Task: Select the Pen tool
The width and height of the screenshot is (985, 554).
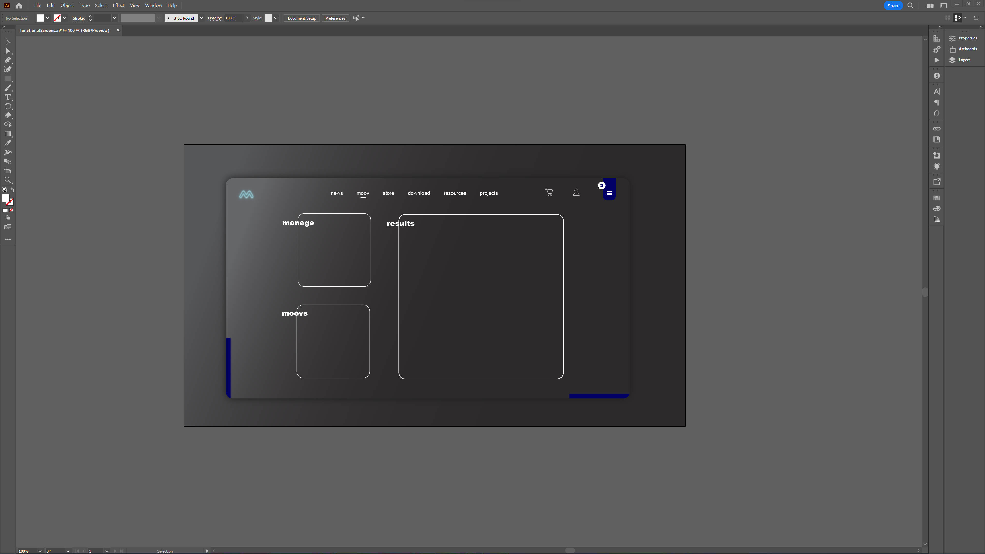Action: 8,60
